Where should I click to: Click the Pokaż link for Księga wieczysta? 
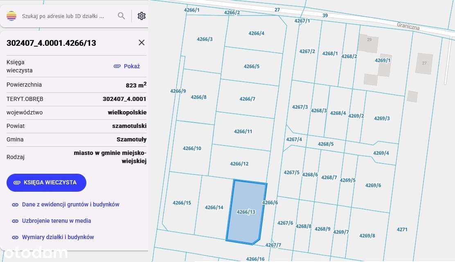[x=132, y=66]
